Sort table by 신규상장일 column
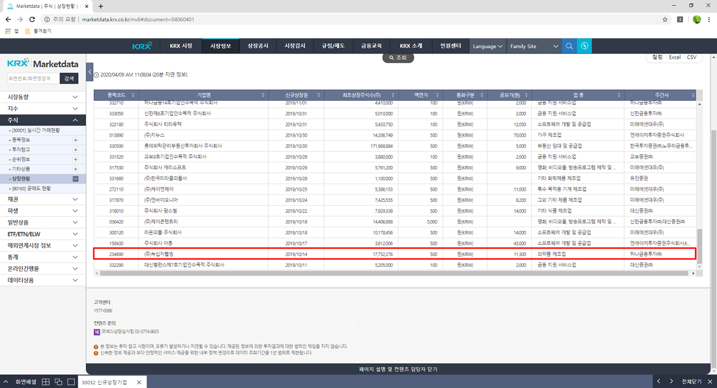Screen dimensions: 717x388 (297, 95)
